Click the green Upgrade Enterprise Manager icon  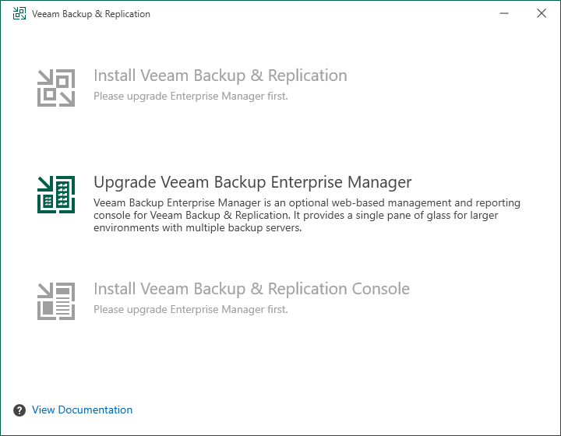(x=56, y=195)
